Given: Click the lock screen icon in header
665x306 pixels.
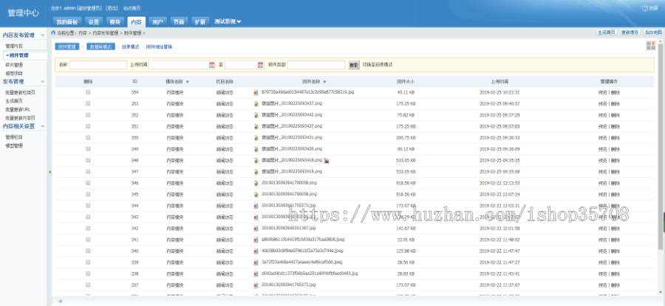Looking at the screenshot, I should pyautogui.click(x=644, y=7).
